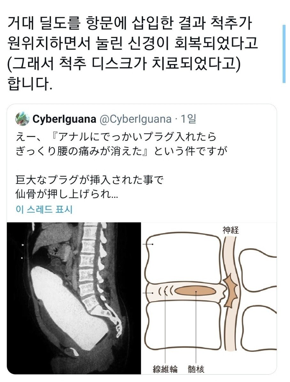
Task: Click the 線維輪 label in the diagram
Action: tap(165, 369)
